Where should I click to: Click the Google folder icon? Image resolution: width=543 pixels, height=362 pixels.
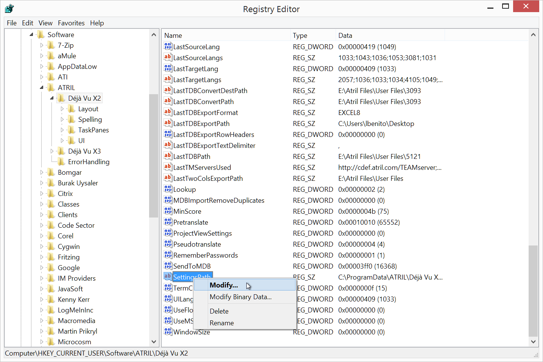pos(51,267)
